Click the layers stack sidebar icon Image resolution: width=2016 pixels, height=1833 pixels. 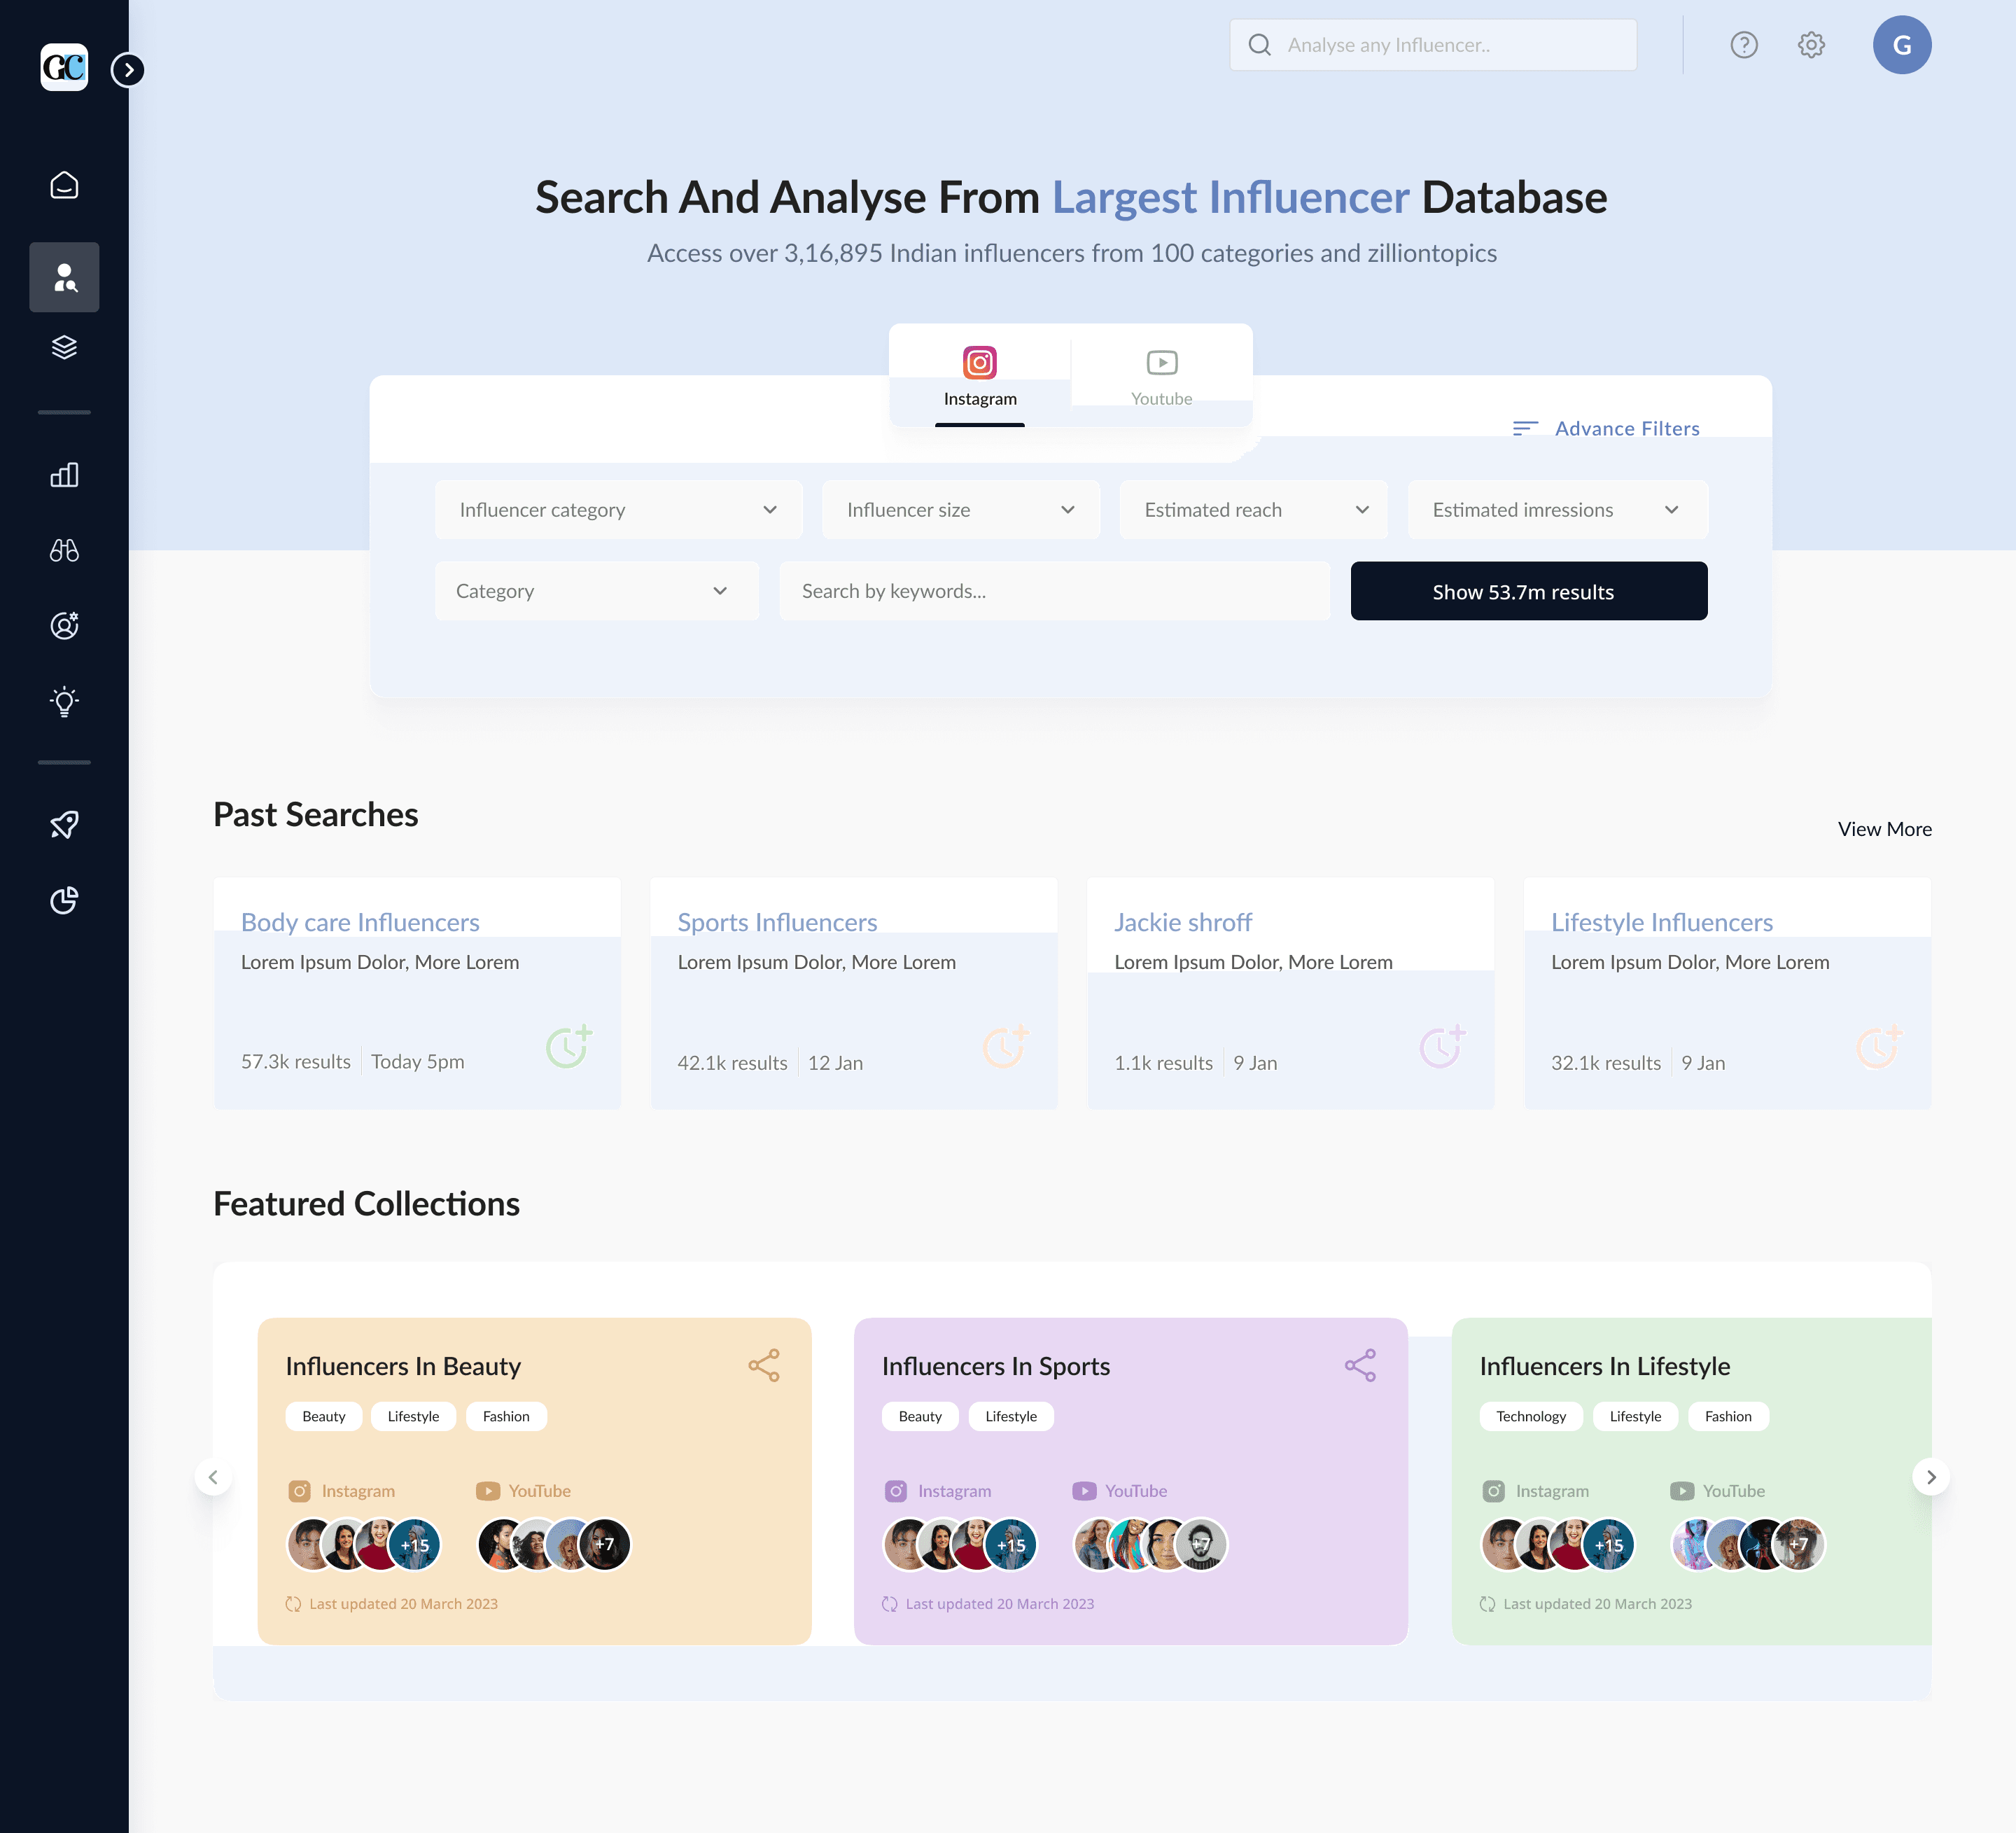[64, 347]
